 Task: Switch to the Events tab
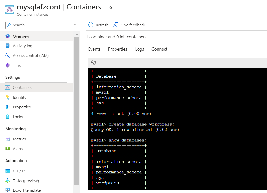tap(94, 49)
